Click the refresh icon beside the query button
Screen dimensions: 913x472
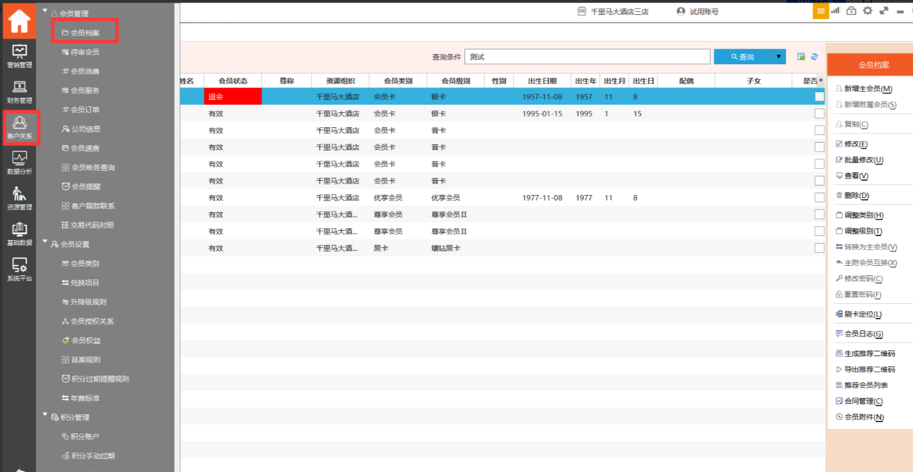pyautogui.click(x=814, y=56)
